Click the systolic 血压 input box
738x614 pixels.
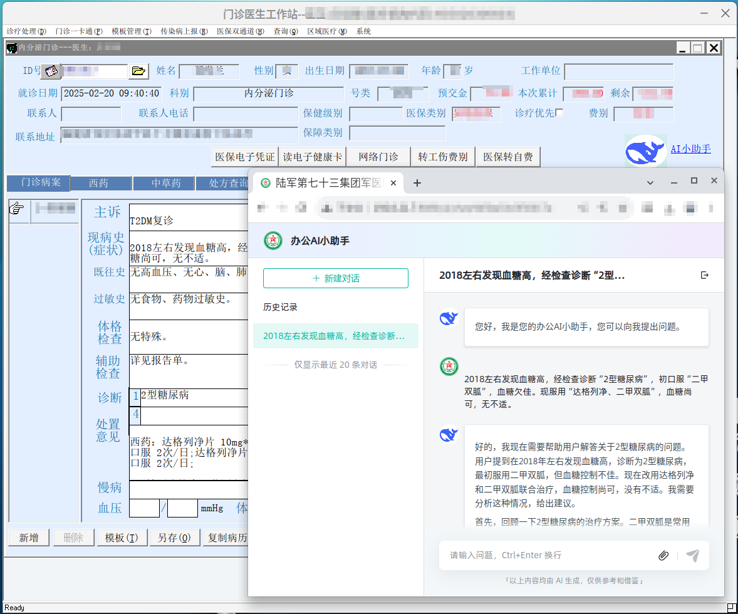[144, 508]
